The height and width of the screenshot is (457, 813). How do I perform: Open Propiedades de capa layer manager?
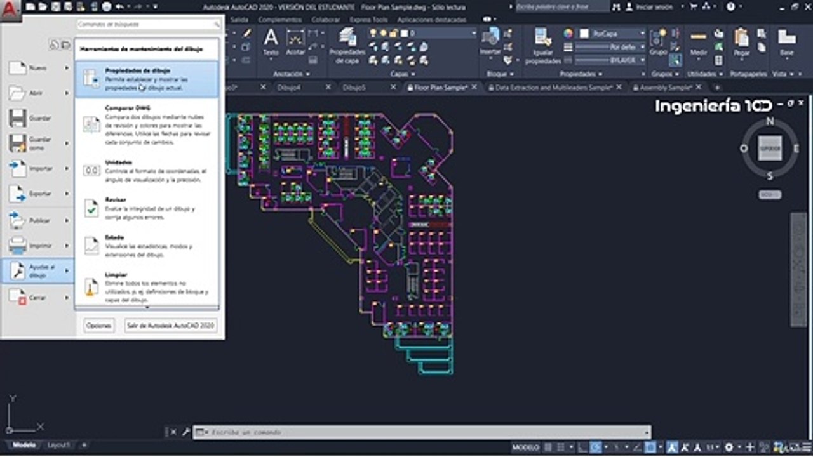(x=348, y=46)
